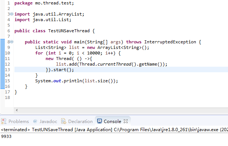Click the InterruptedException type in main signature
The height and width of the screenshot is (146, 228).
pos(170,42)
